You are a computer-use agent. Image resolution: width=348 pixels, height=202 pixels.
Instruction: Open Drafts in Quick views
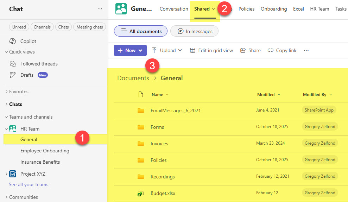coord(27,75)
